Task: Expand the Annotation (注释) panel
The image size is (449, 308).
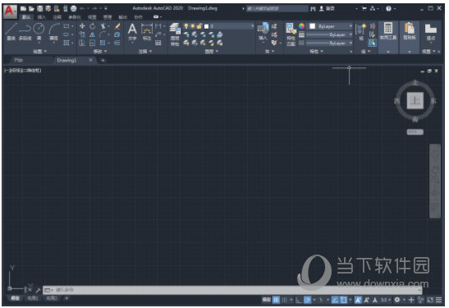Action: point(145,51)
